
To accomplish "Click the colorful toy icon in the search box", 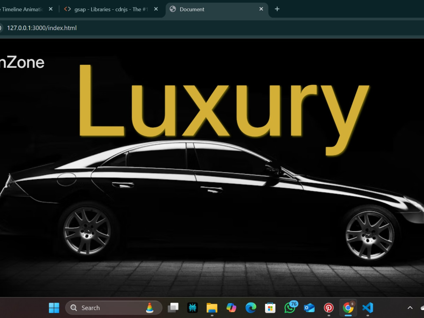I will [150, 308].
